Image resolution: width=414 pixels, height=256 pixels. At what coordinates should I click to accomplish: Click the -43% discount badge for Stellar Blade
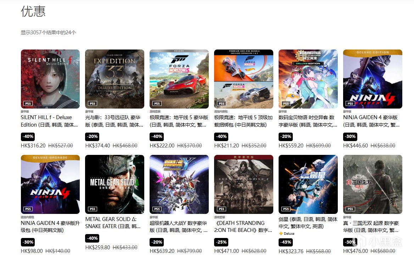coord(286,242)
